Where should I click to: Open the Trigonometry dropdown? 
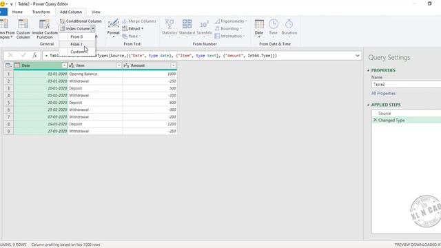tap(231, 21)
